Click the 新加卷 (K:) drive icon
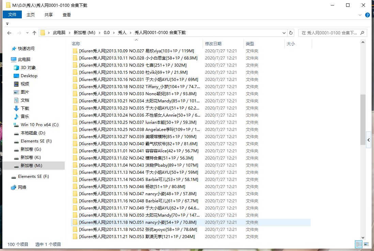 [x=16, y=158]
